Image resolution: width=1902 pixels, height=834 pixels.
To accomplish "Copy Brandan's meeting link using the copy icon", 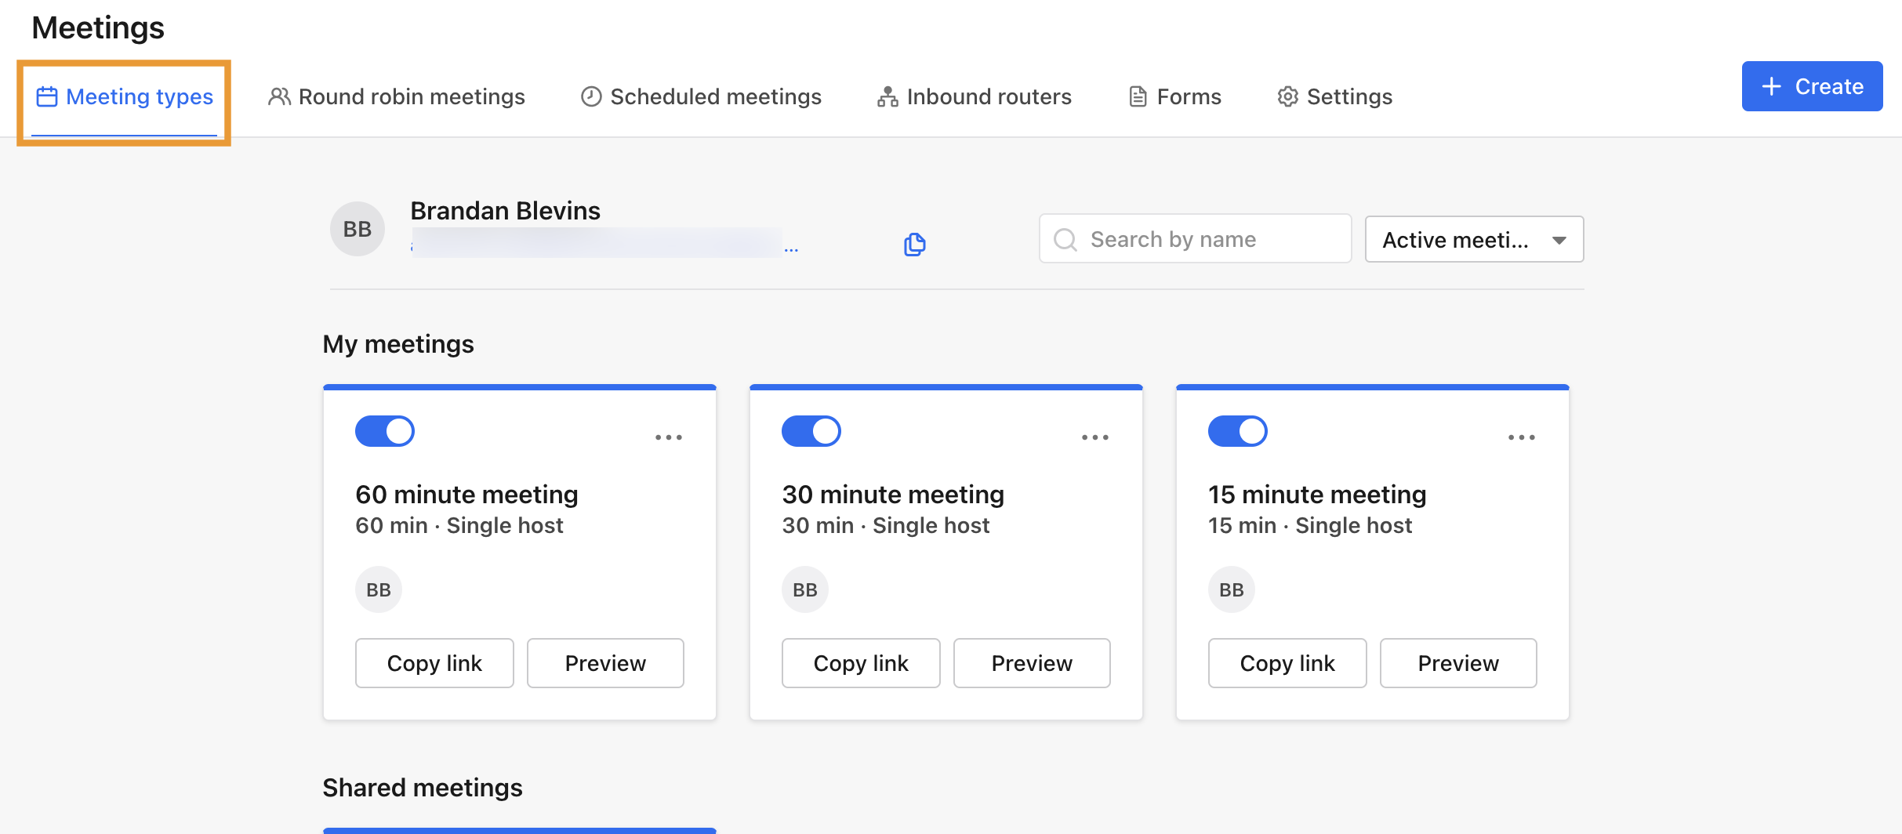I will pos(914,244).
